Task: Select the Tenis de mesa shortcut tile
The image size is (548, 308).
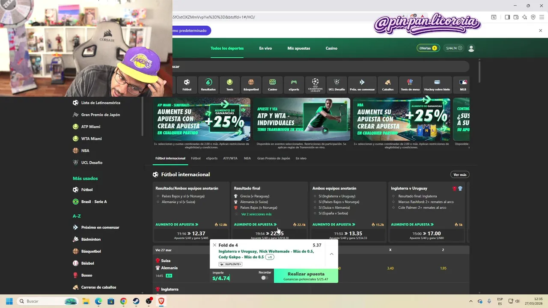Action: tap(410, 85)
